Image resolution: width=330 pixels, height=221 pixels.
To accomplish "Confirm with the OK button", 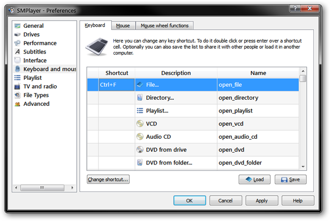I will click(x=189, y=200).
